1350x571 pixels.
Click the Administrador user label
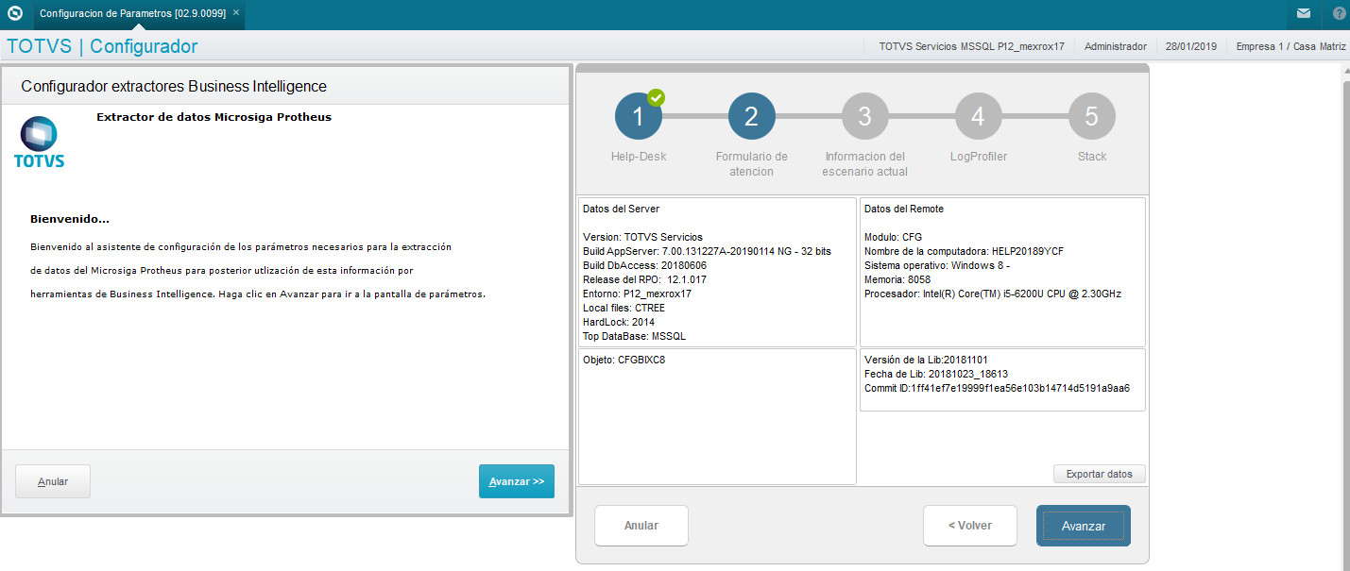click(x=1116, y=46)
